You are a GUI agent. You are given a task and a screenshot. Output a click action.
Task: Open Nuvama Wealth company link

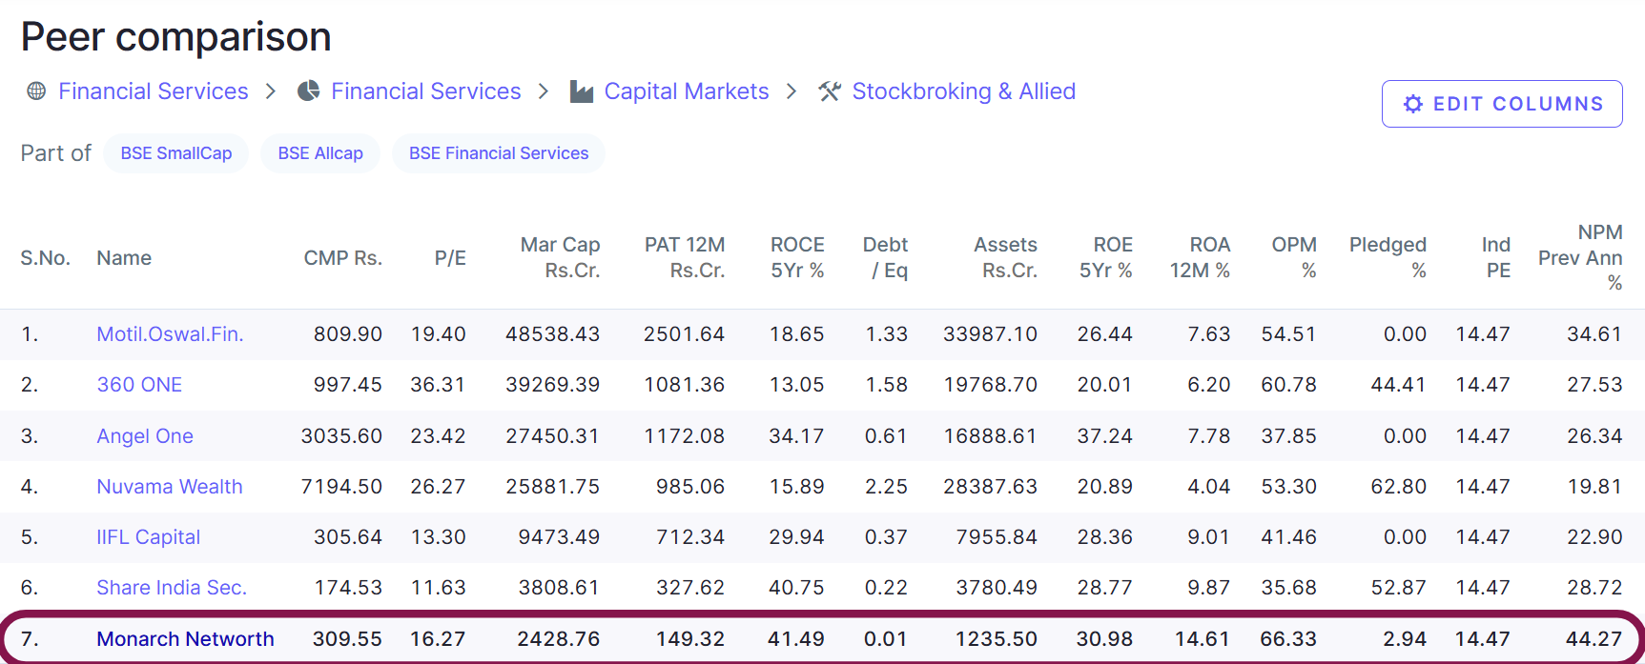pos(170,487)
